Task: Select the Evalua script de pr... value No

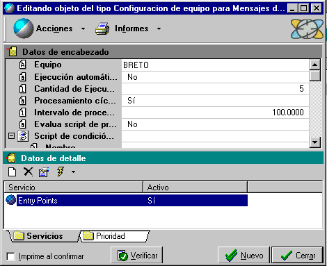Action: point(215,124)
